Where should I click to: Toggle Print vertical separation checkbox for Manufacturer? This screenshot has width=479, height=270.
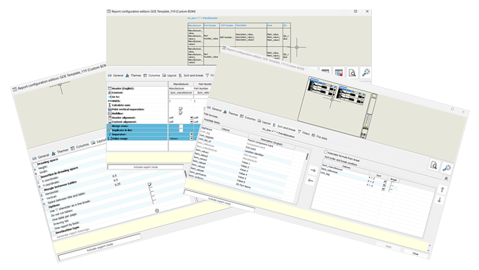point(181,109)
